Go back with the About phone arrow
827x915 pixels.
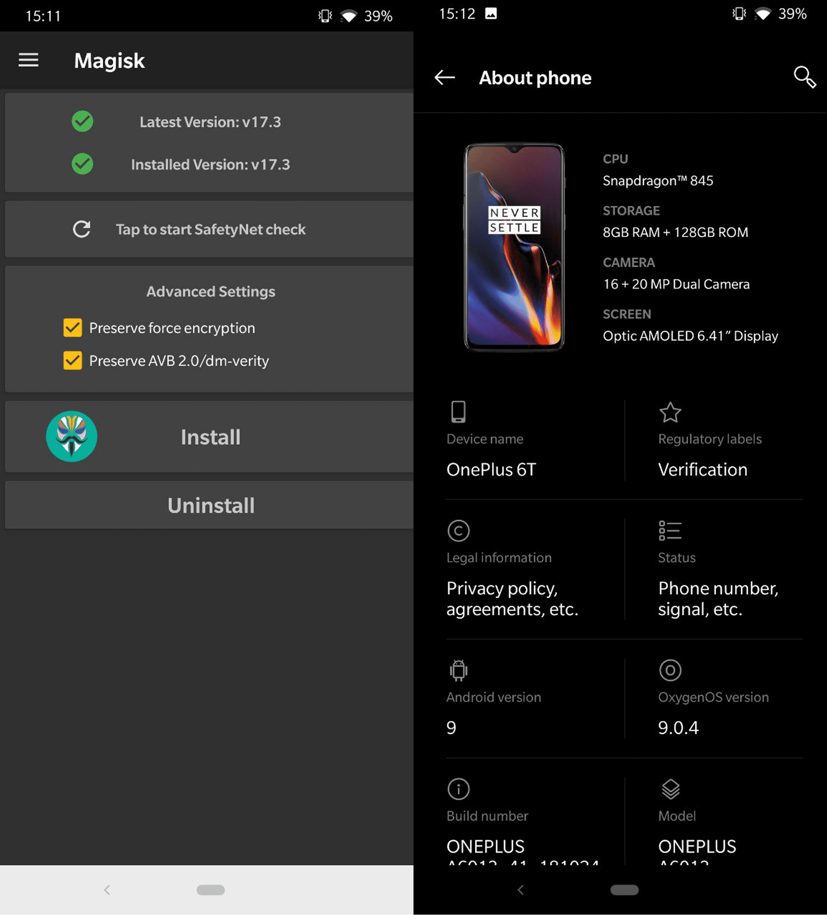click(444, 77)
